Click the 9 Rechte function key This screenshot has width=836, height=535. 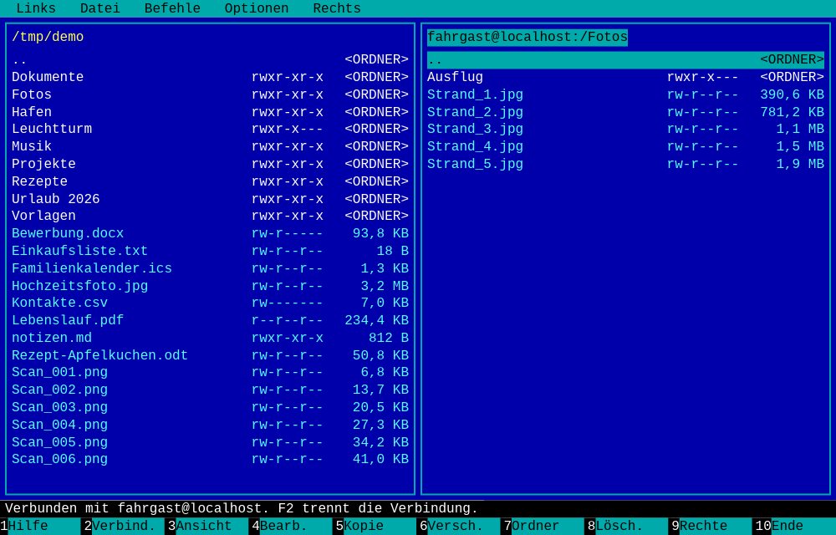(711, 526)
